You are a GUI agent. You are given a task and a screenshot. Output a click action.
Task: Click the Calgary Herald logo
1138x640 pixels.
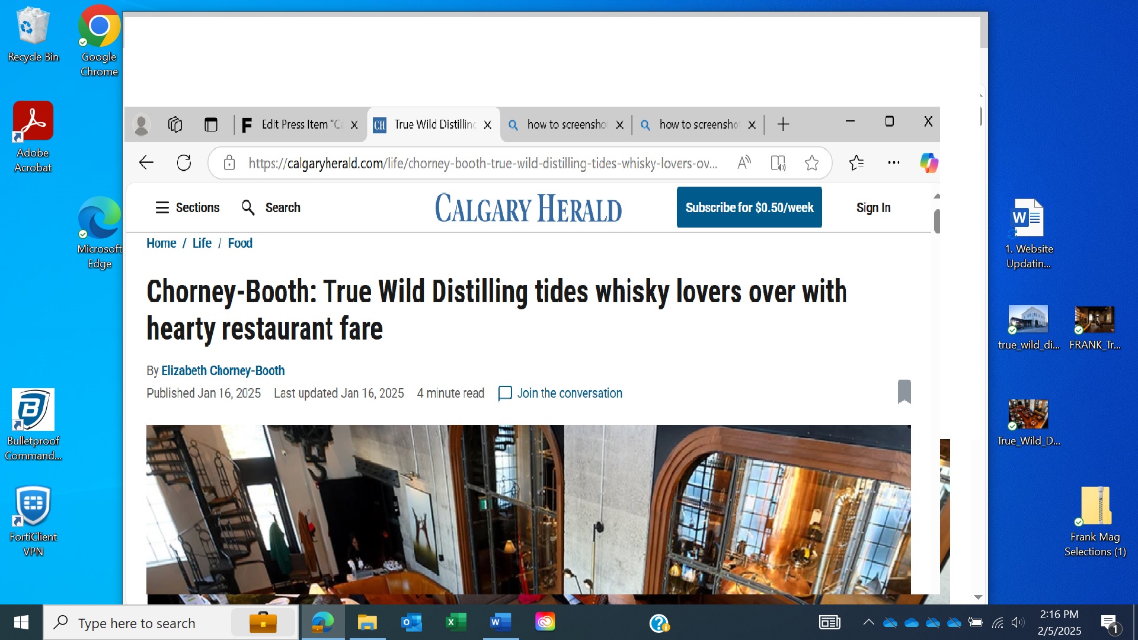click(x=528, y=208)
